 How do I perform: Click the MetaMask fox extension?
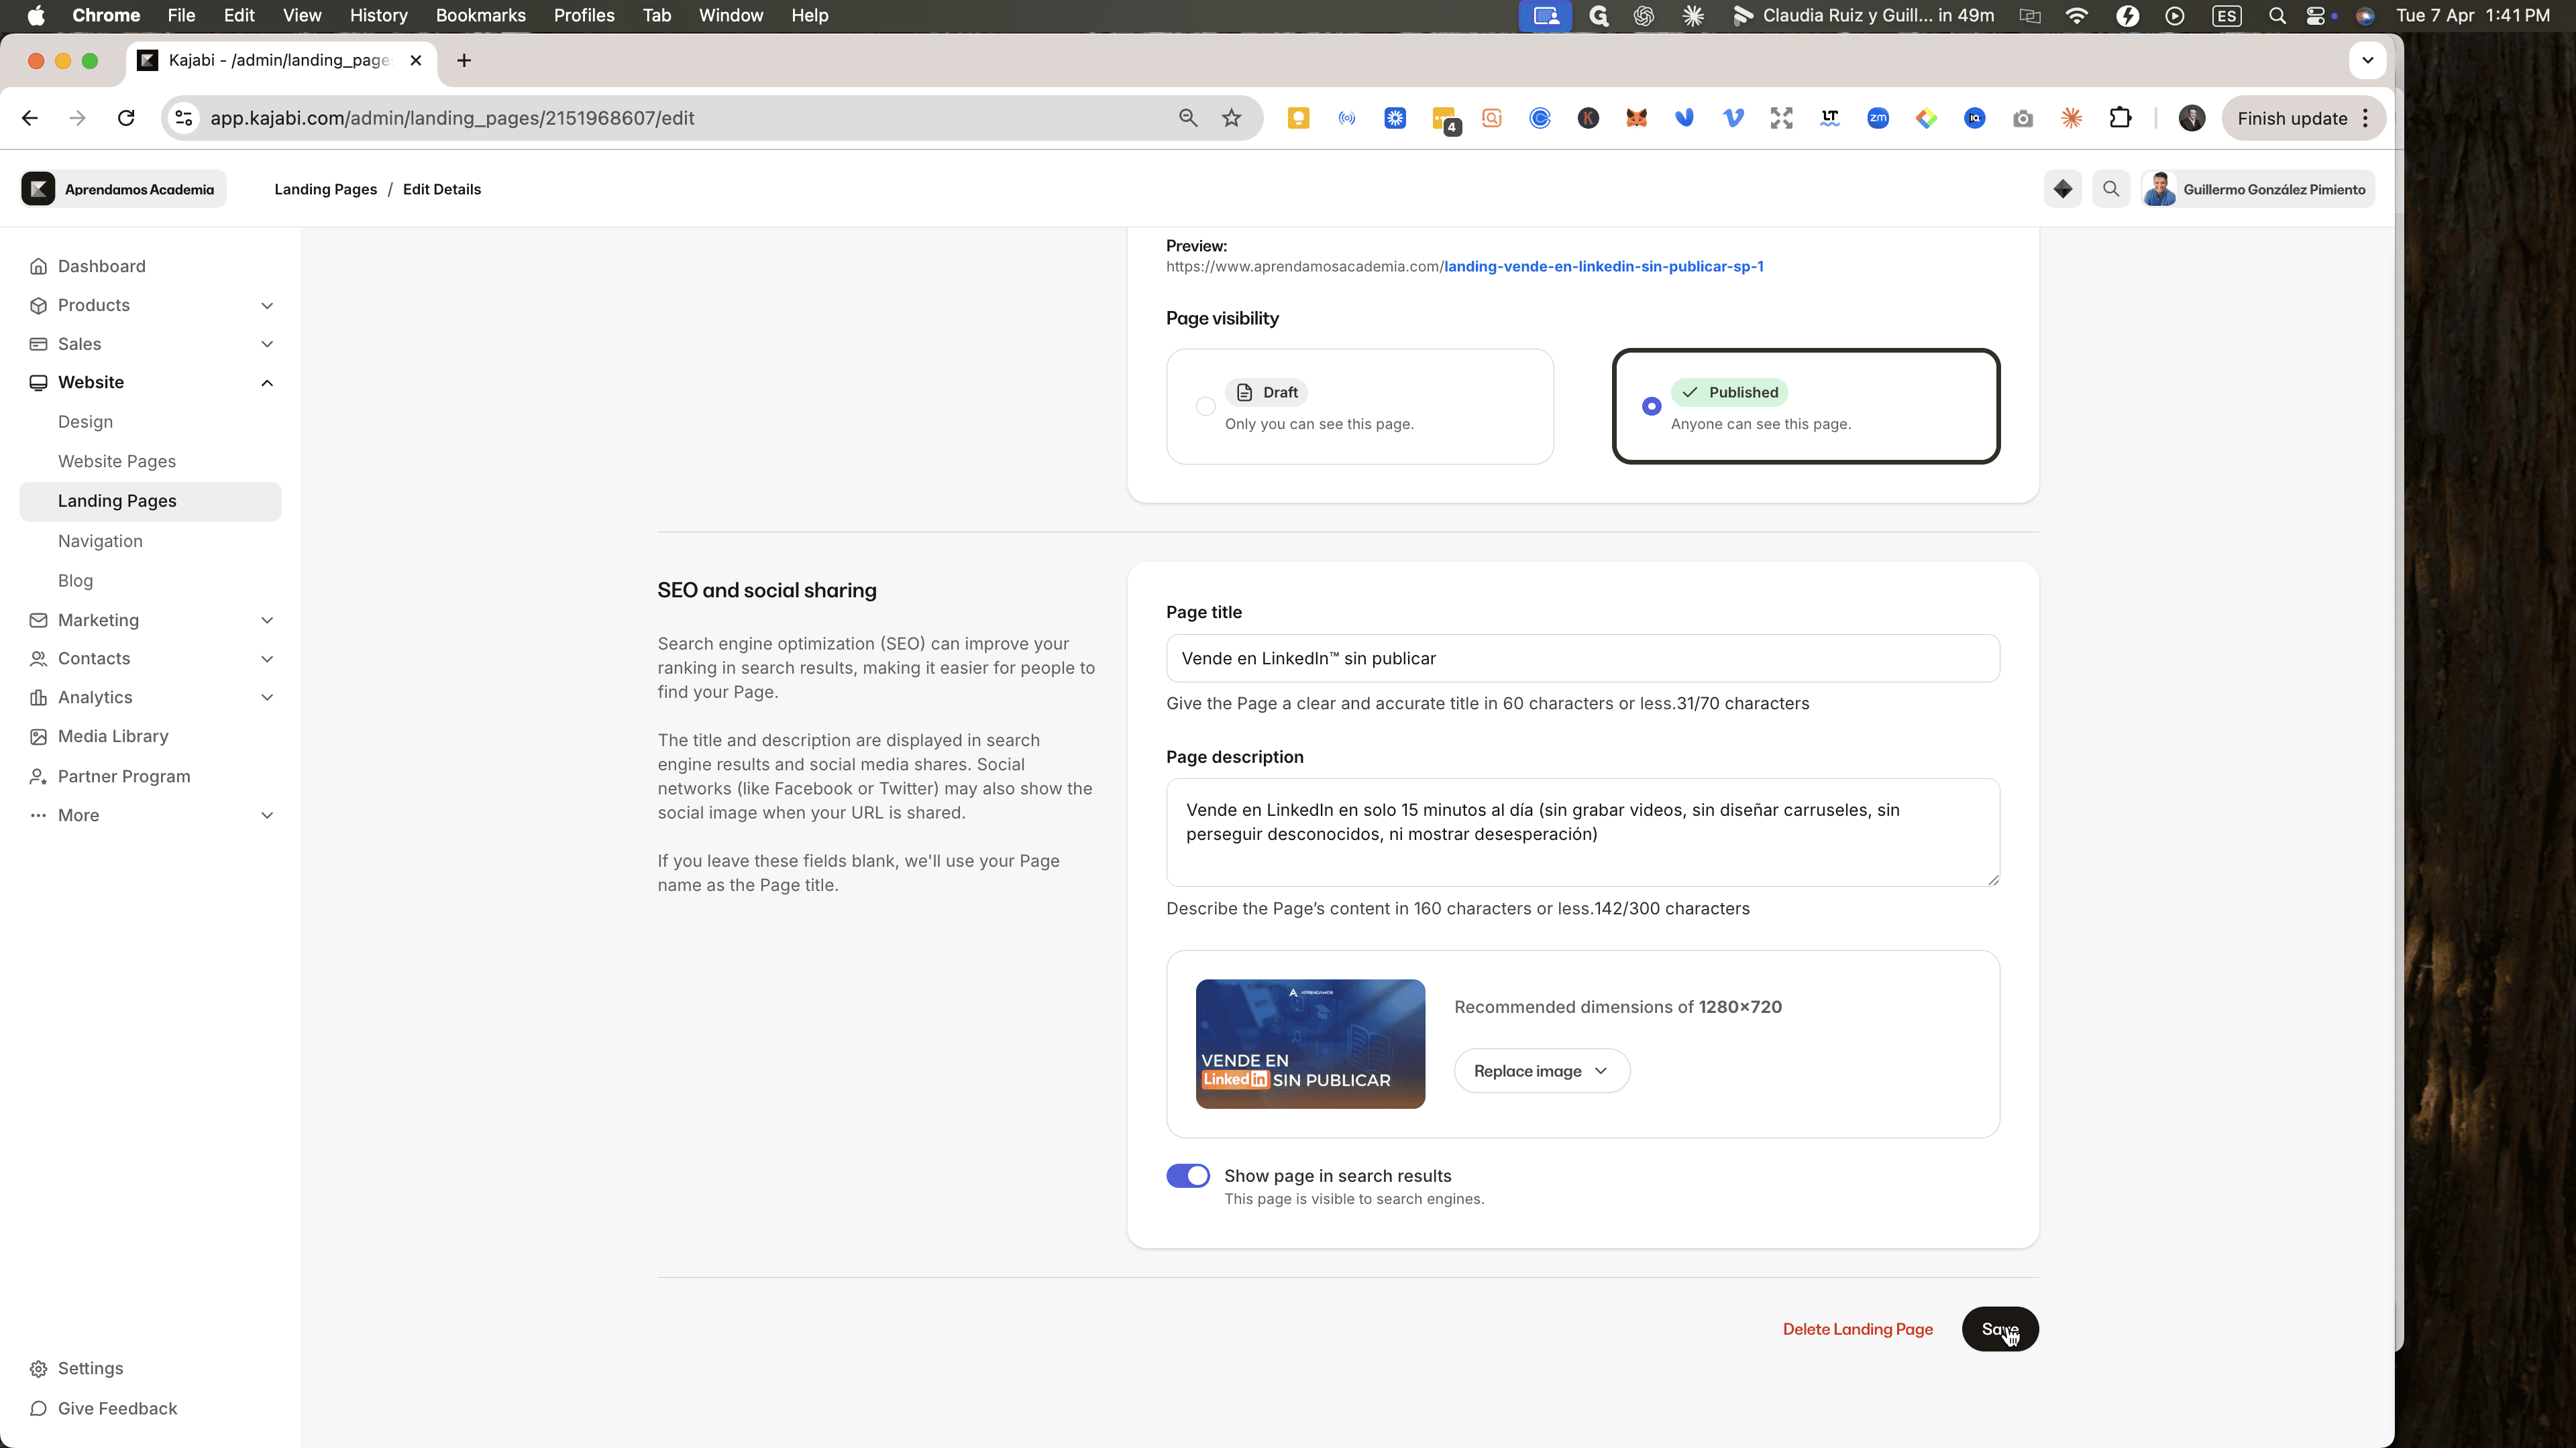(x=1636, y=118)
